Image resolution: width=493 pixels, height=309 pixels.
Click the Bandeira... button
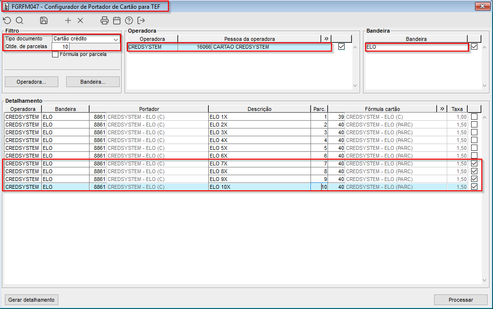(93, 82)
